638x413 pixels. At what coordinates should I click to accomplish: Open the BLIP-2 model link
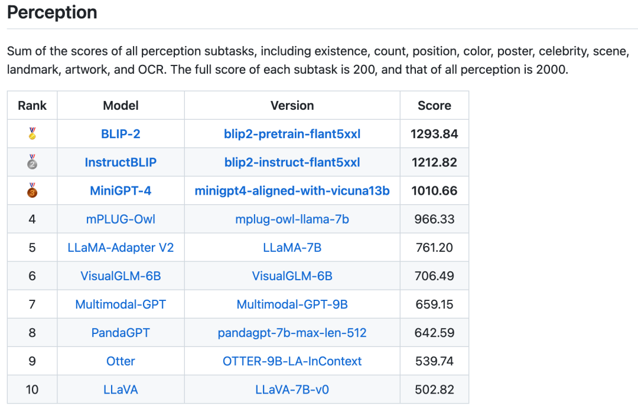click(x=121, y=134)
